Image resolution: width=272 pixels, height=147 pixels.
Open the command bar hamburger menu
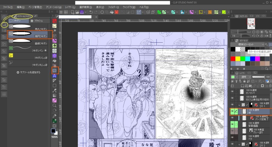(x=61, y=12)
